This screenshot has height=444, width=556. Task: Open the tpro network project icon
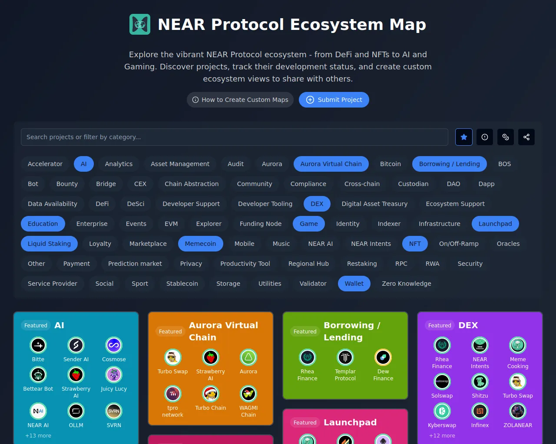[173, 394]
